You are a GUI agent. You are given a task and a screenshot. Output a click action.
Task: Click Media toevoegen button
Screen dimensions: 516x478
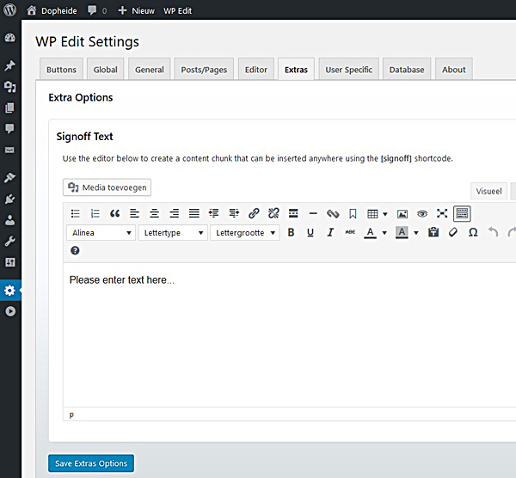[107, 187]
